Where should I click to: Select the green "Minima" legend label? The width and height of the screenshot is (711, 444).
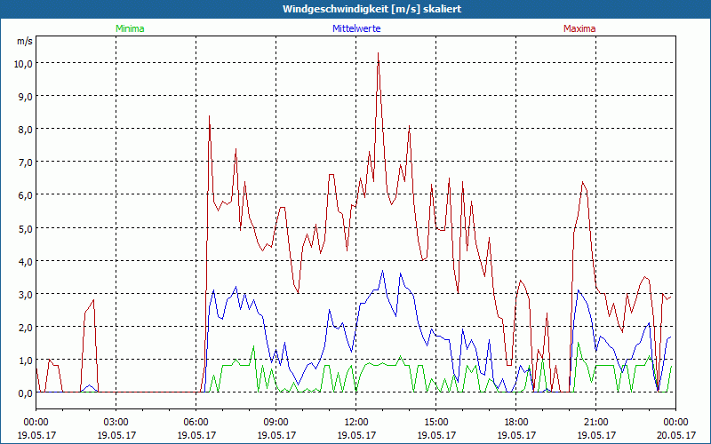[x=129, y=28]
